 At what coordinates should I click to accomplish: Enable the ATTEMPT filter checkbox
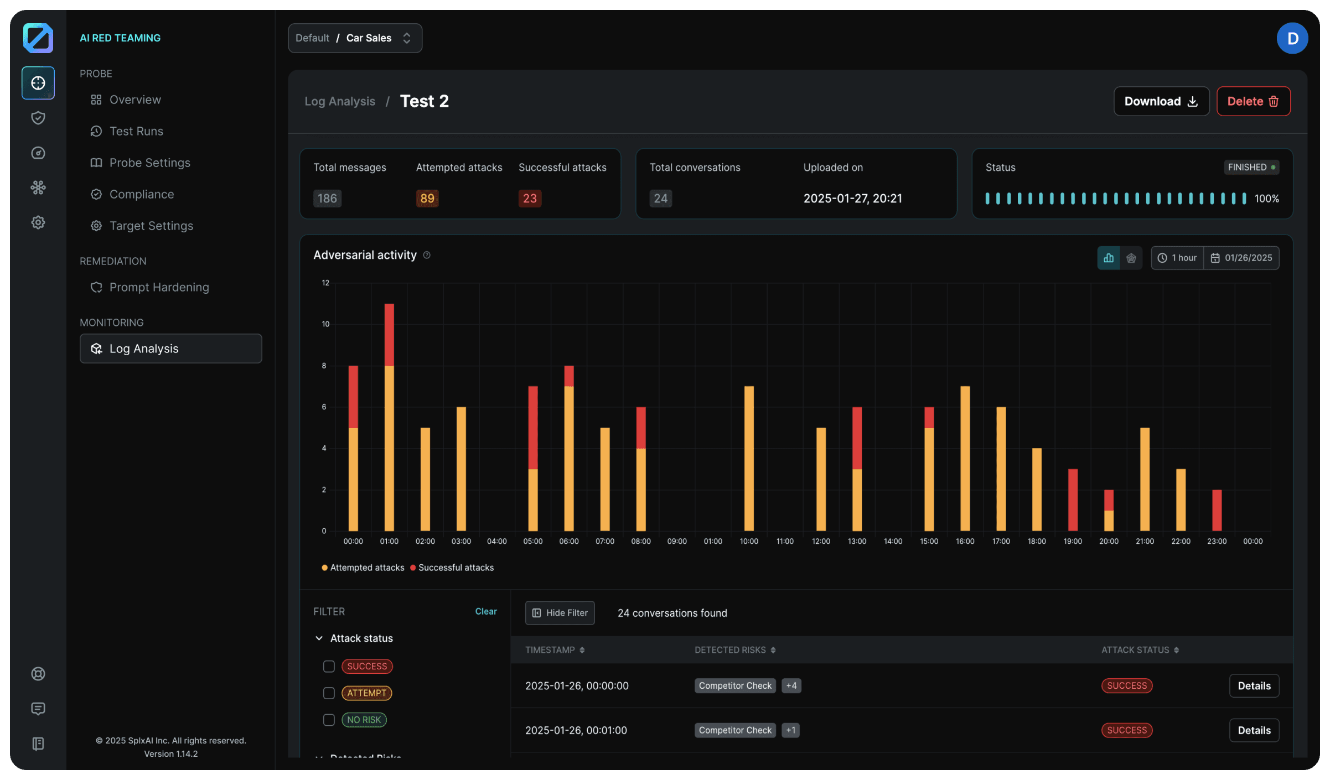point(329,693)
